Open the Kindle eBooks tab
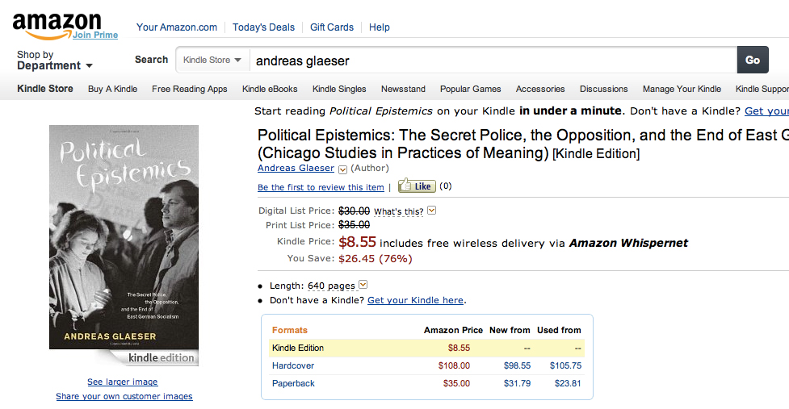This screenshot has width=789, height=409. point(270,89)
